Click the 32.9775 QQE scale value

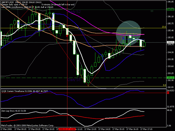(171, 107)
